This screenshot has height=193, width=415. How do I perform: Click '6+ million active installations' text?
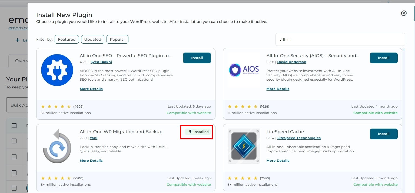coord(253,185)
